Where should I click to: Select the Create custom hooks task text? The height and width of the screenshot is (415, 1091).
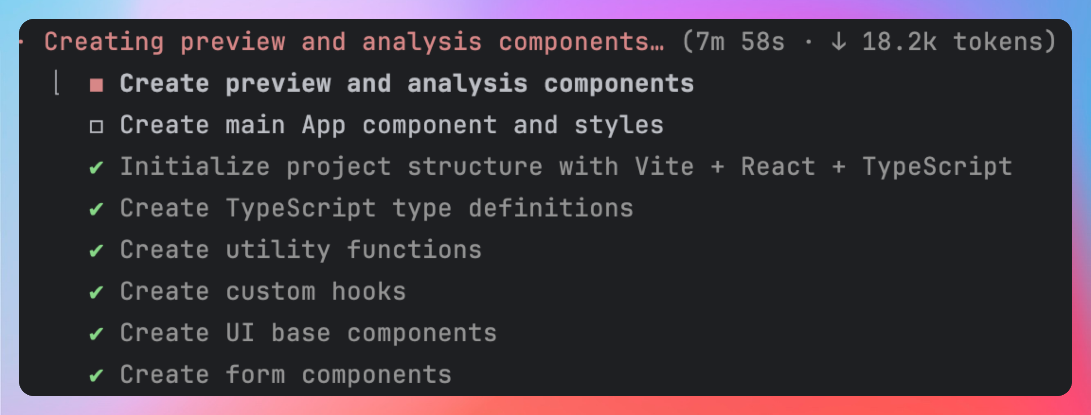(263, 292)
